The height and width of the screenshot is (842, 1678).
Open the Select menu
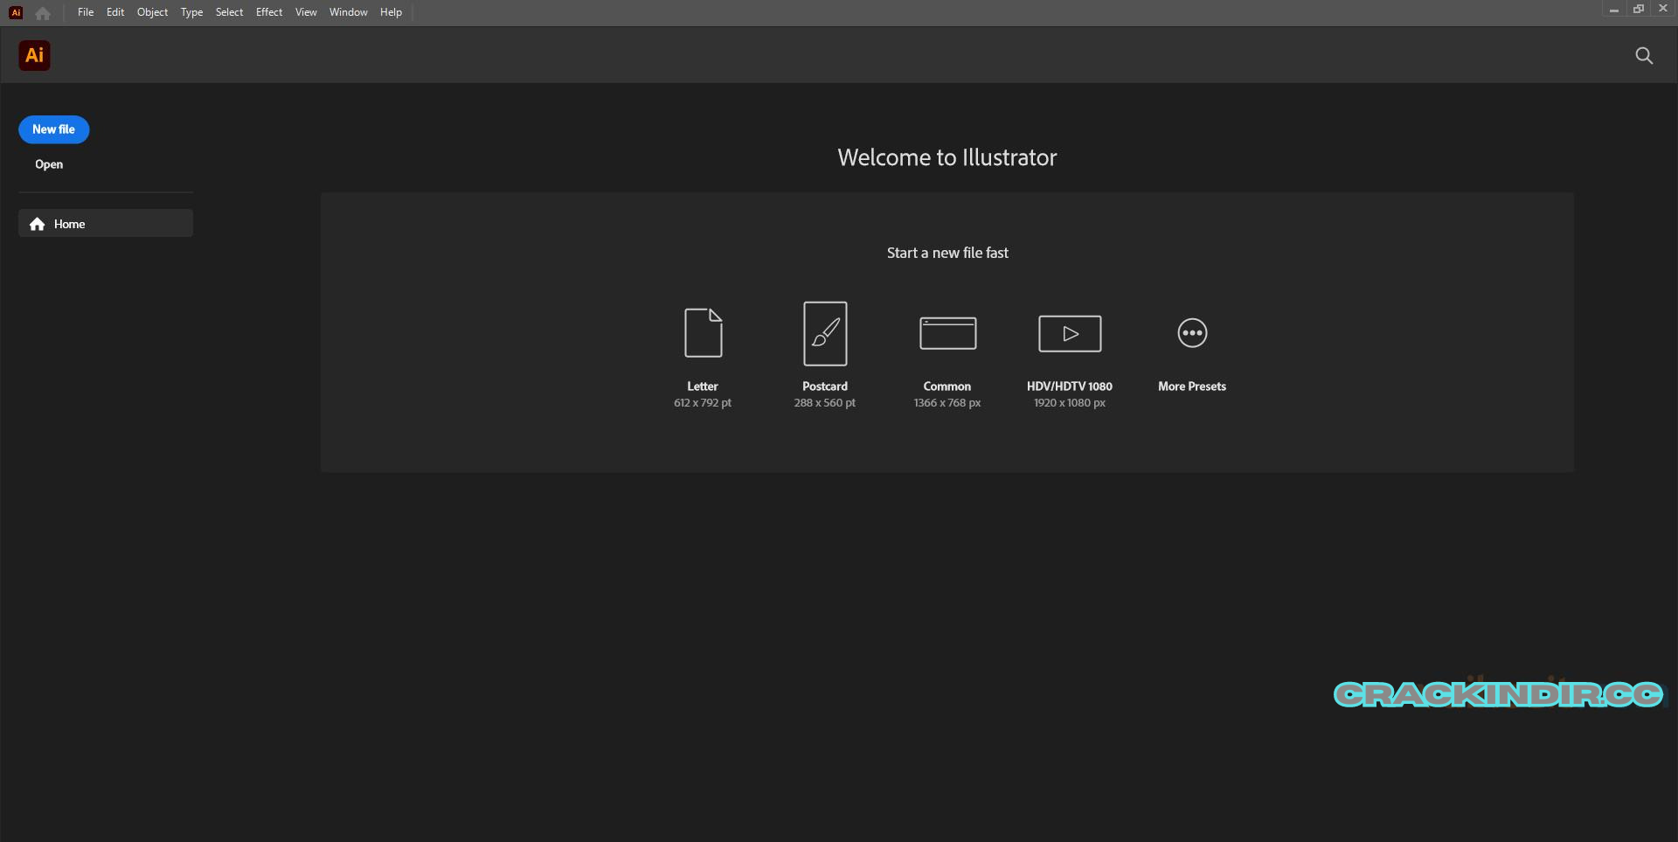pyautogui.click(x=229, y=12)
